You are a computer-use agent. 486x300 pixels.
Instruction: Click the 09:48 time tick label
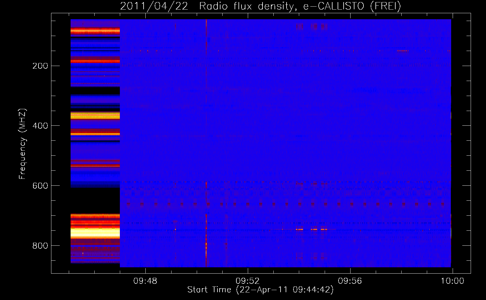pos(145,281)
